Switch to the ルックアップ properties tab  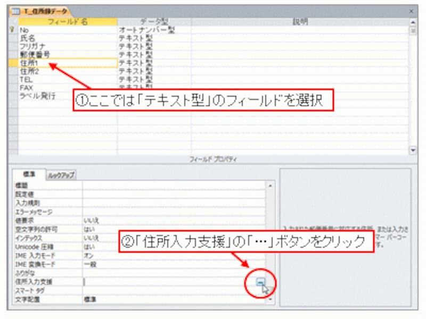tap(61, 175)
